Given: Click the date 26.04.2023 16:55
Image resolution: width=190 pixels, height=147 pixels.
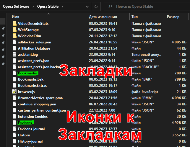Looking at the screenshot, I should (x=103, y=42).
